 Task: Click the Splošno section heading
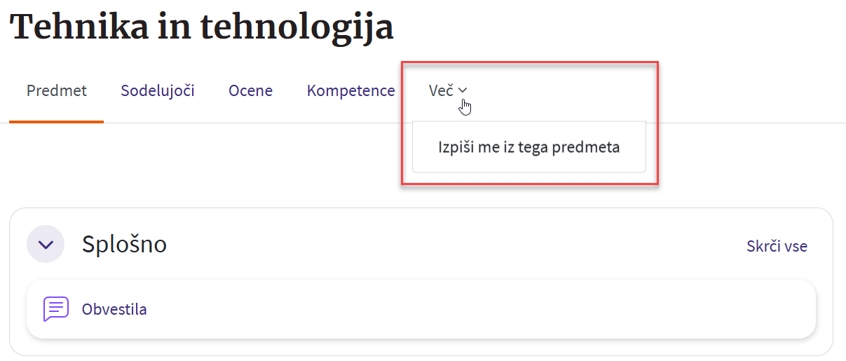(x=124, y=244)
